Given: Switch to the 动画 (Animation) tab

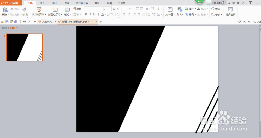Looking at the screenshot, I should click(67, 3).
